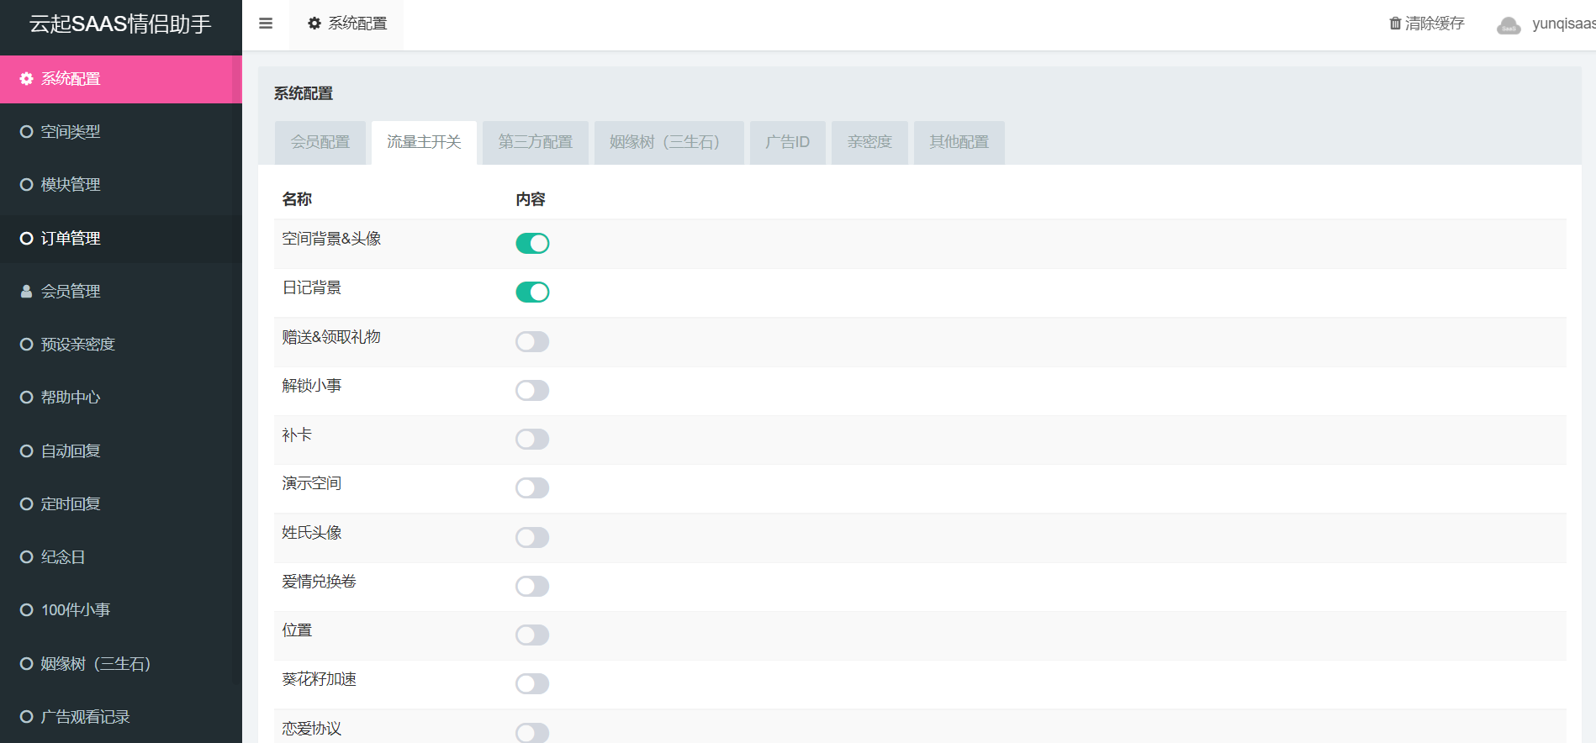Click 清除缓存 to clear cache
Image resolution: width=1596 pixels, height=743 pixels.
(x=1427, y=24)
